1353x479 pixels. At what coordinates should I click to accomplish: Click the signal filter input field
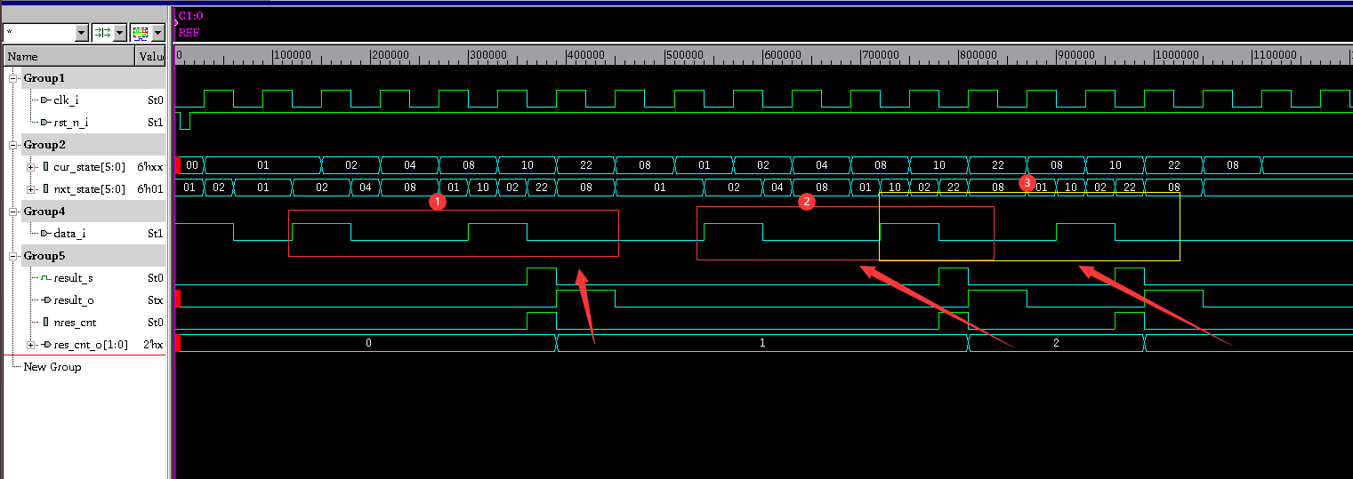click(38, 33)
